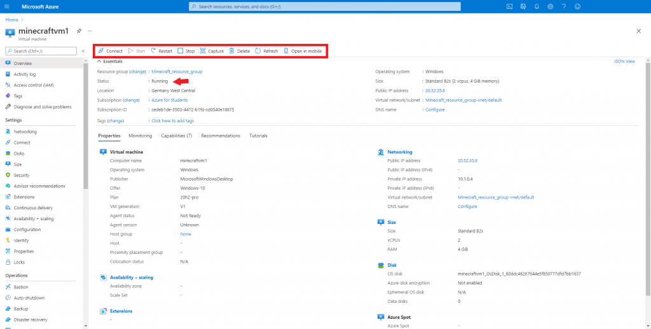Open the notifications bell
This screenshot has height=329, width=651.
pyautogui.click(x=537, y=6)
